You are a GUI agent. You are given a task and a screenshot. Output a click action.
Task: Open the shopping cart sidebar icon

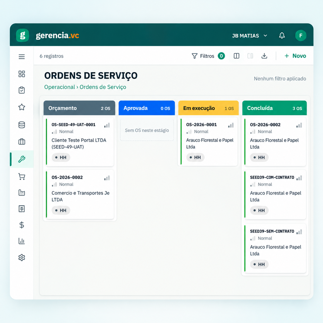22,177
